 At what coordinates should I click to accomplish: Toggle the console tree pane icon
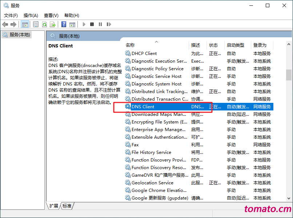(25, 24)
